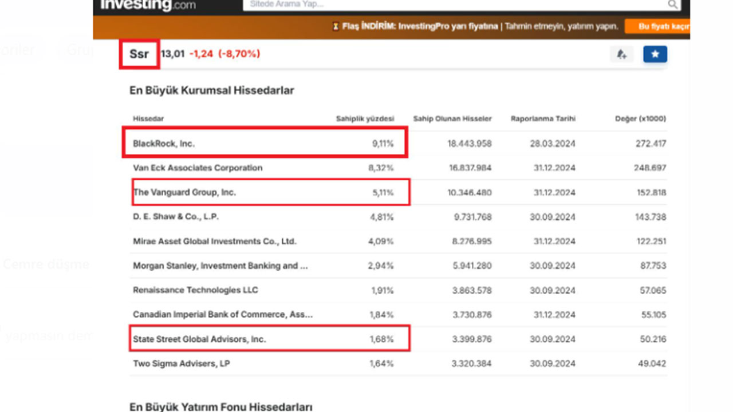The image size is (733, 412).
Task: Sort by 'Sahip Olunan Hisseler' column header
Action: [452, 118]
